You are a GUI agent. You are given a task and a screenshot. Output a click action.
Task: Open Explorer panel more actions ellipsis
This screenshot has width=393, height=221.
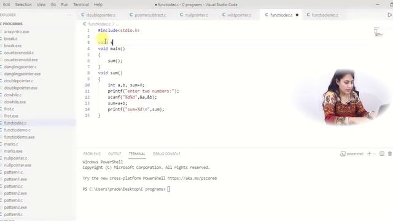(x=69, y=15)
